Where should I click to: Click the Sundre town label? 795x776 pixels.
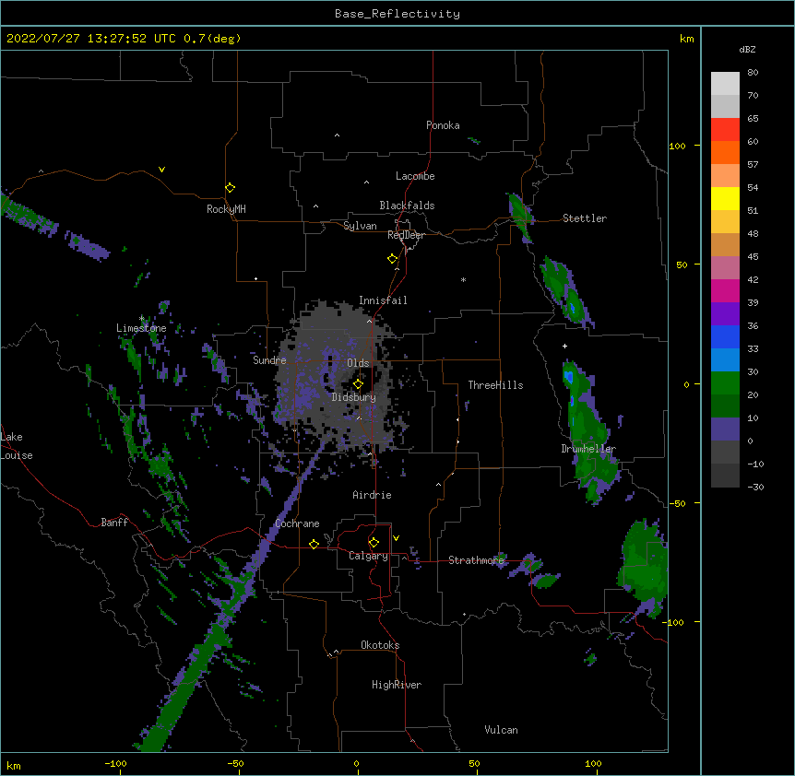(x=269, y=360)
